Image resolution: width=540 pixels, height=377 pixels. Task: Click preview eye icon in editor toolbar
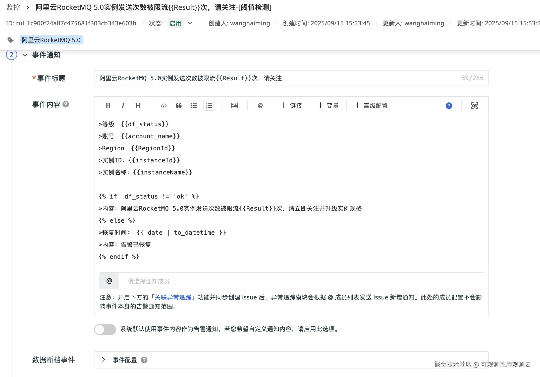point(474,106)
